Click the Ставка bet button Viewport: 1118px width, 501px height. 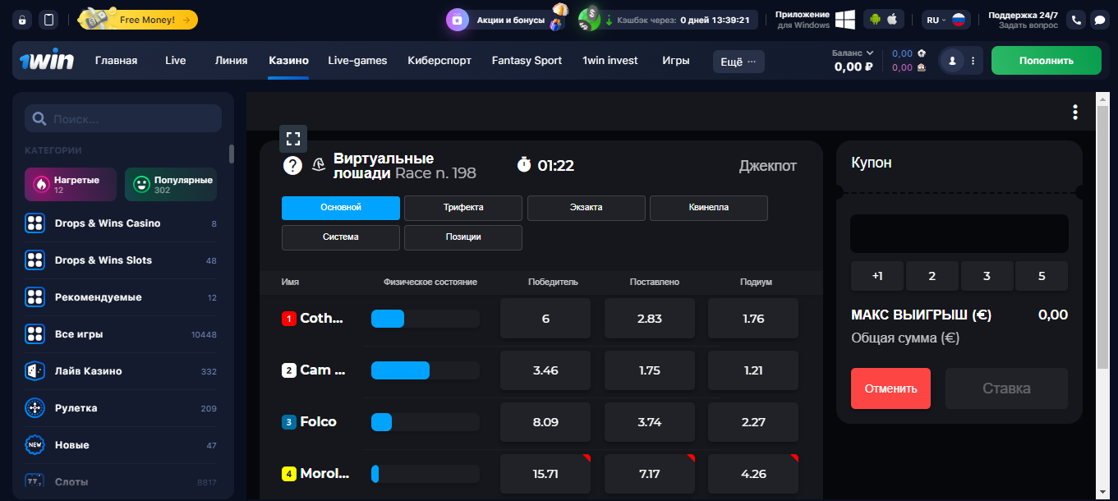[x=1007, y=388]
